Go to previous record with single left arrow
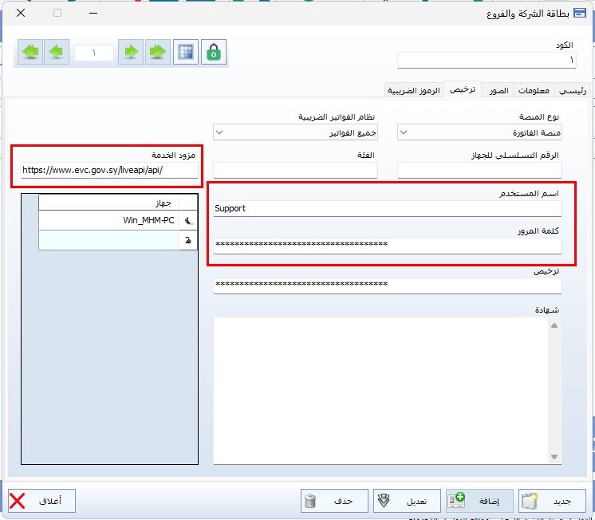The width and height of the screenshot is (595, 520). tap(56, 52)
